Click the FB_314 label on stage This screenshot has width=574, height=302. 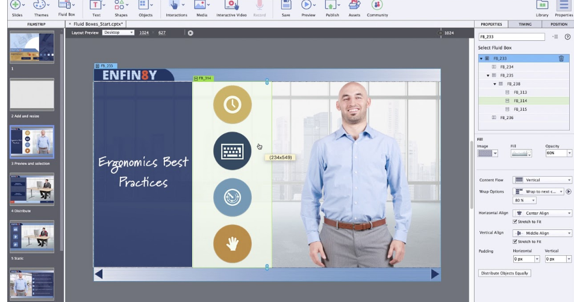coord(203,78)
